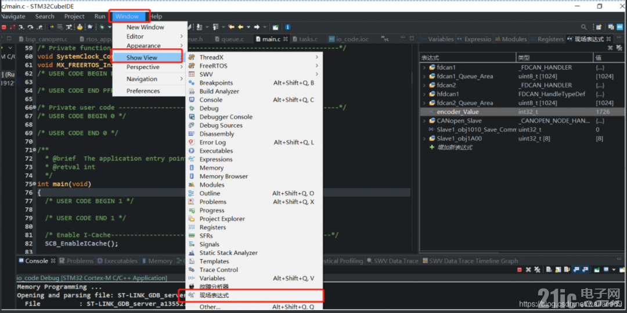Close the main.c editor tab
Screen dimensions: 627x313
coord(285,39)
